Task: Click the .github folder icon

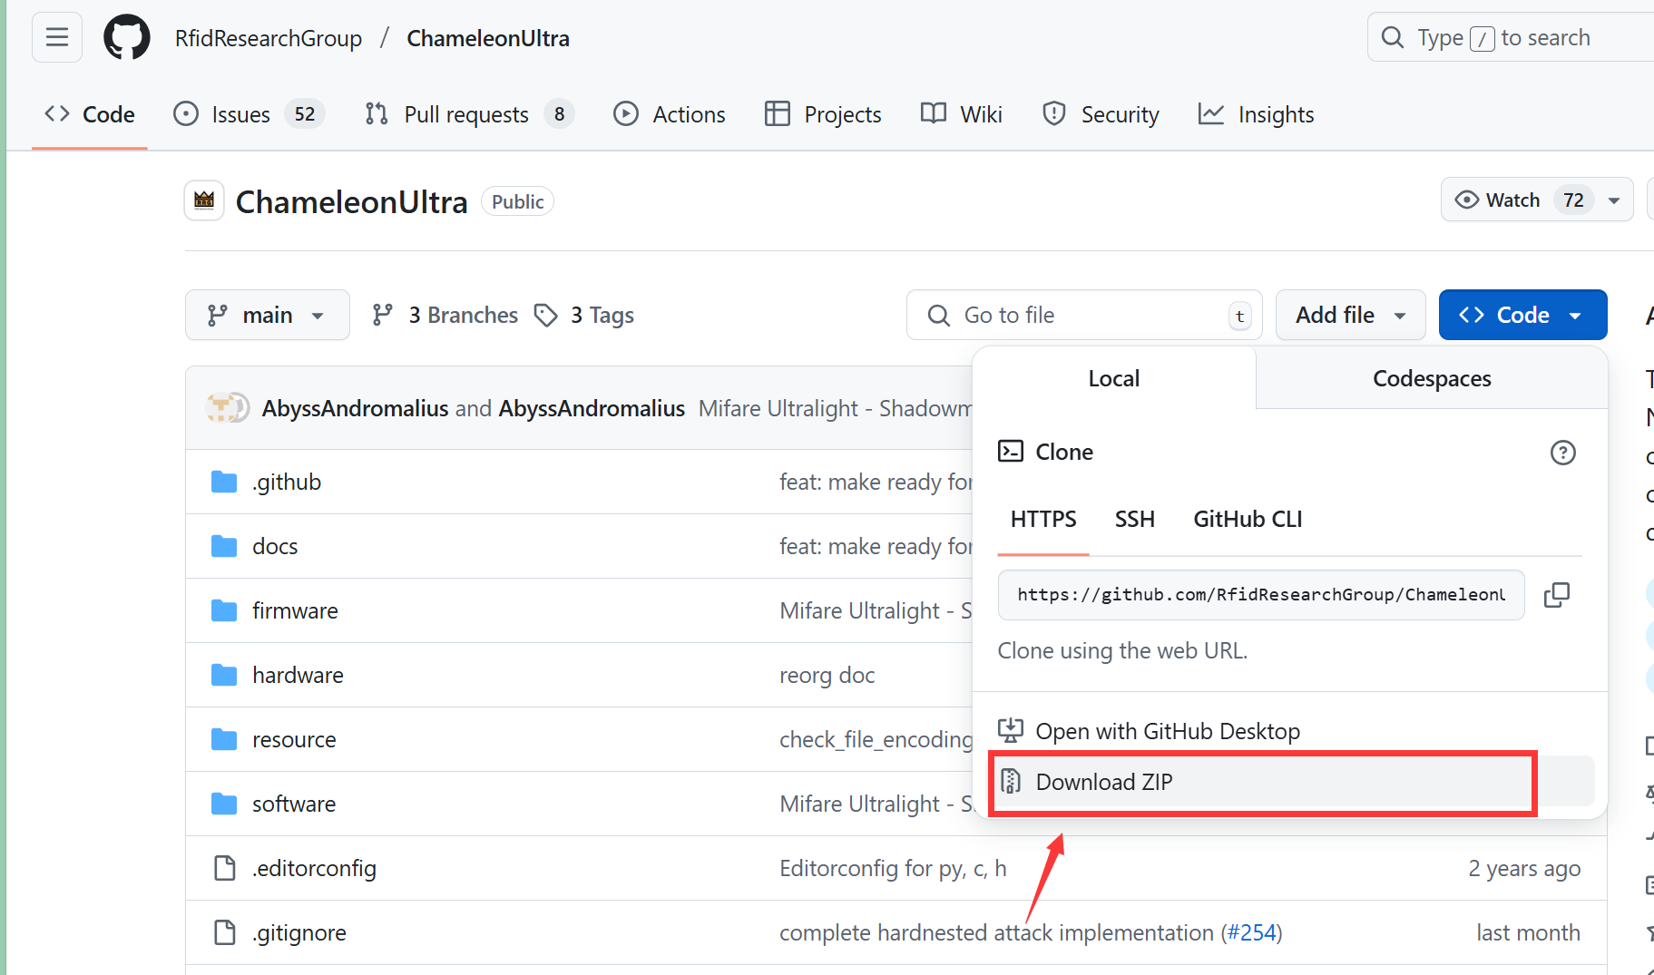Action: click(x=224, y=482)
